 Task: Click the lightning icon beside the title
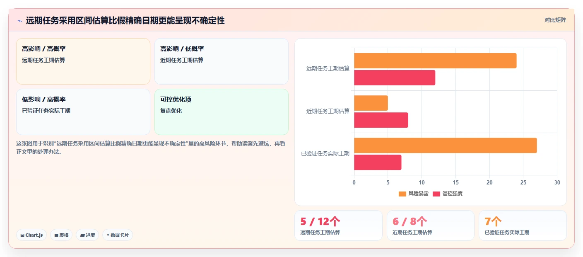click(19, 20)
